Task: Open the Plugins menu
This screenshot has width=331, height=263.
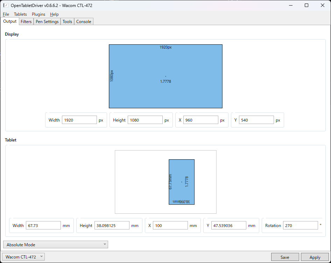Action: tap(38, 14)
